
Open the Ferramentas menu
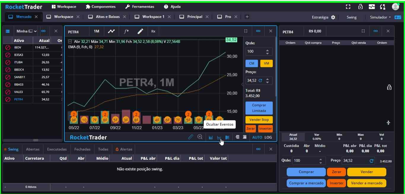tap(140, 7)
